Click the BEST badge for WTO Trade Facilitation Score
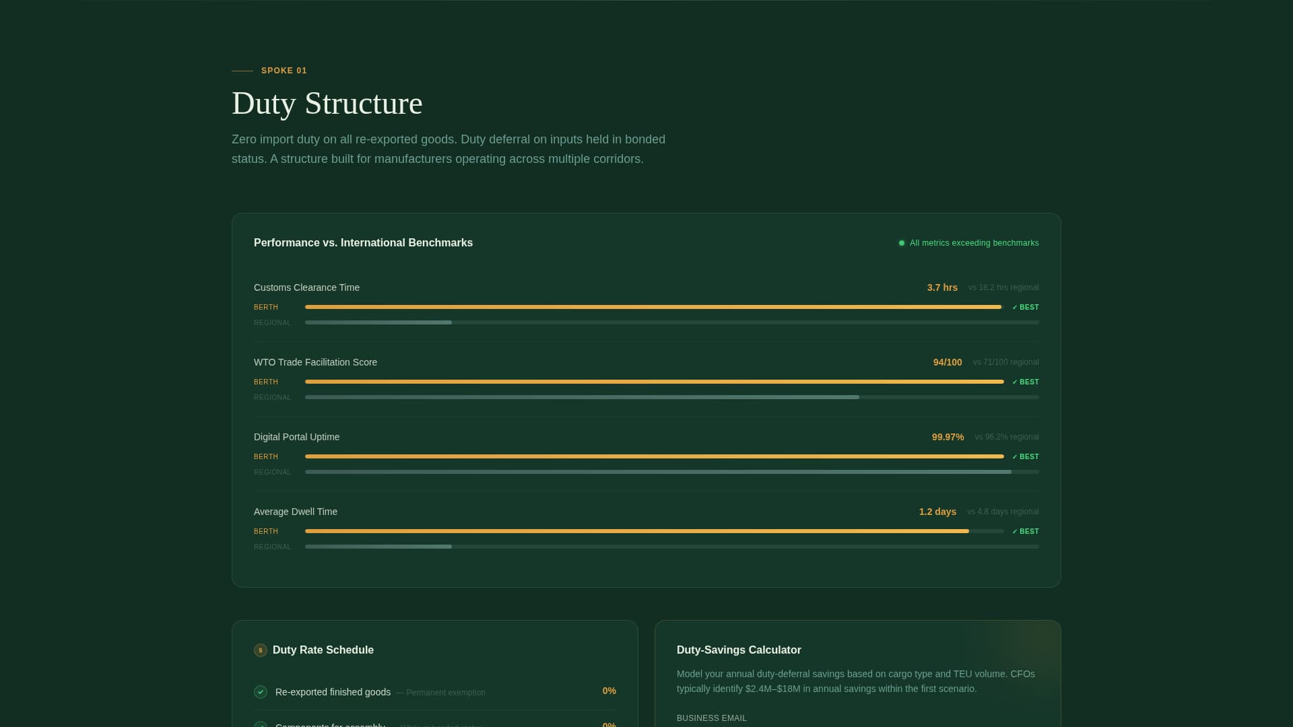 click(1026, 382)
